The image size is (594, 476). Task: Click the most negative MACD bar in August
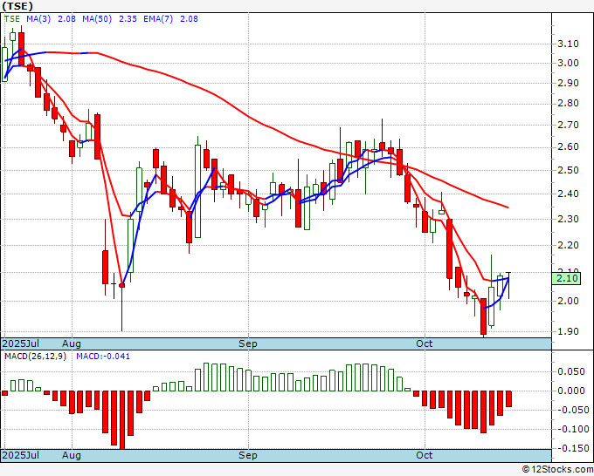pos(122,420)
